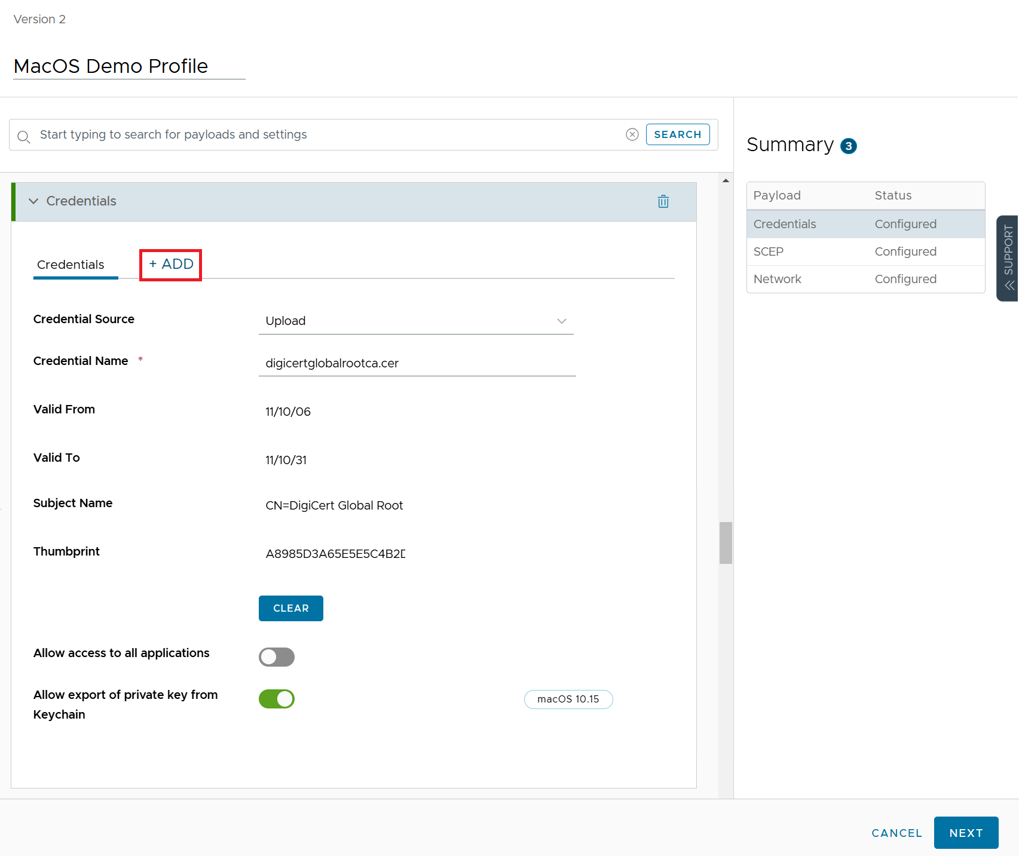The image size is (1019, 856).
Task: Click the NEXT button
Action: click(966, 833)
